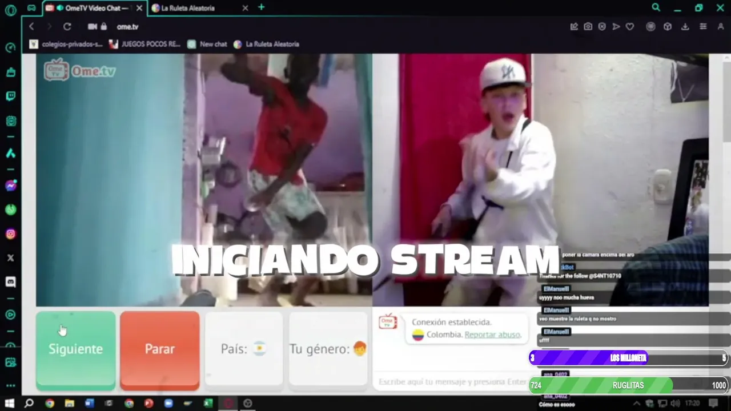Open the snapshot camera icon in toolbar
Screen dimensions: 731x411
[x=588, y=27]
